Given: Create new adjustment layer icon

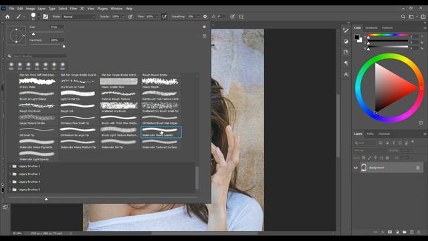Looking at the screenshot, I should click(x=397, y=232).
